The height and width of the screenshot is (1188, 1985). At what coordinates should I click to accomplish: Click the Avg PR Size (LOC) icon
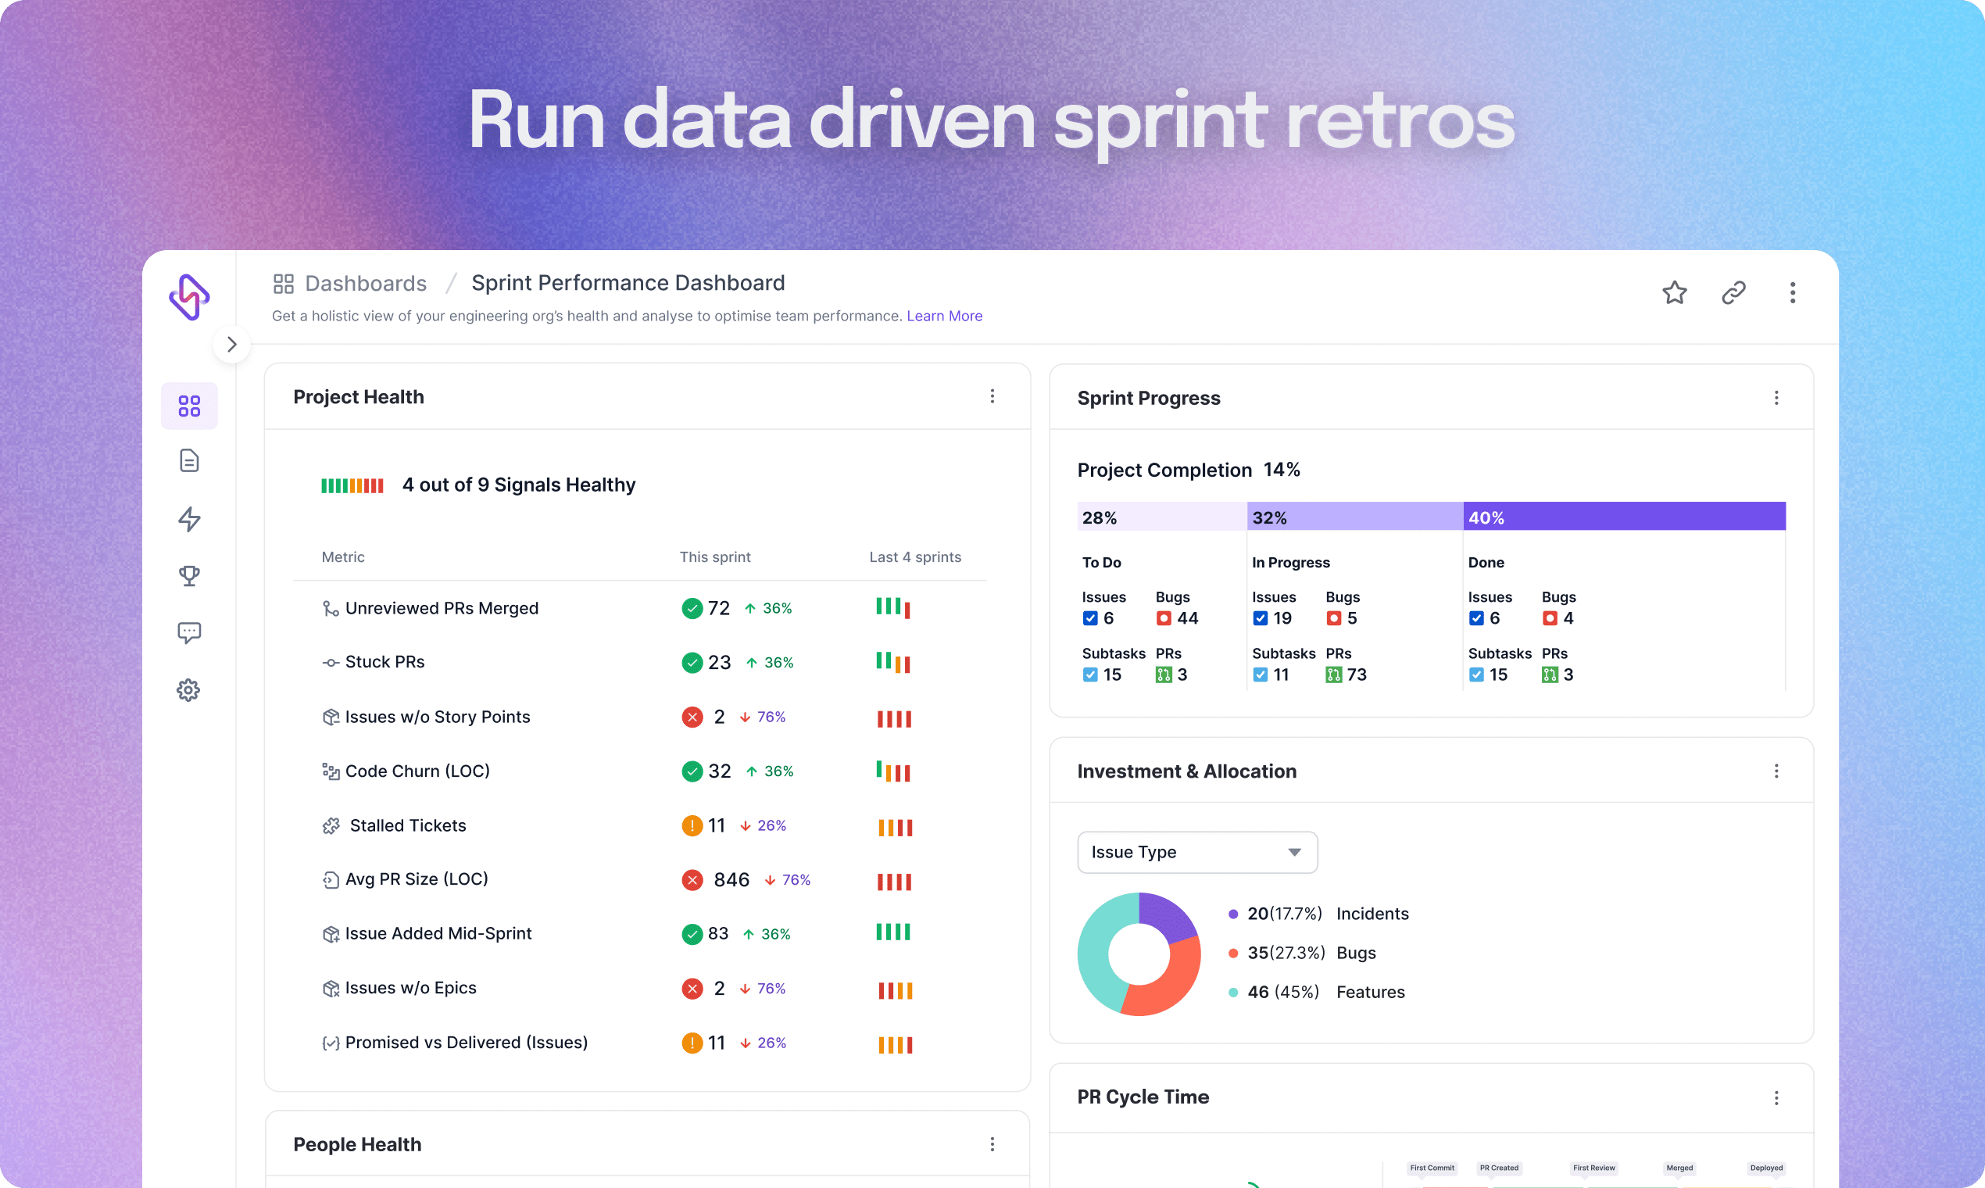pyautogui.click(x=331, y=880)
